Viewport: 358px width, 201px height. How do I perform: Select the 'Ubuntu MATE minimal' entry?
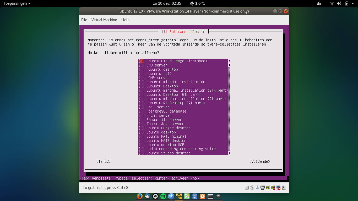click(166, 136)
